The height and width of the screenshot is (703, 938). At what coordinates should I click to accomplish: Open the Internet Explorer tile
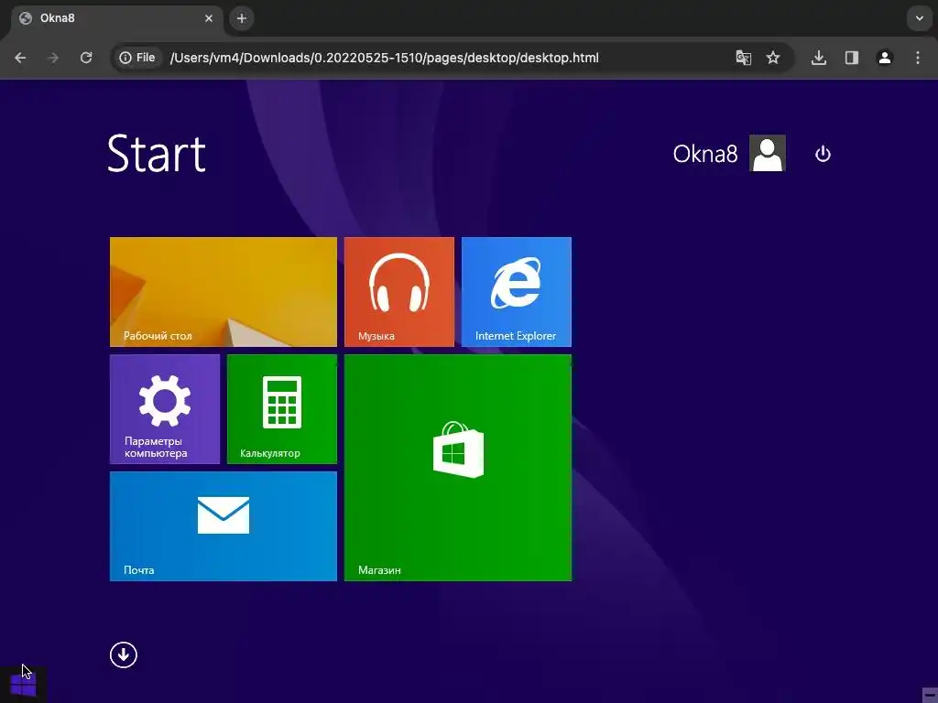[517, 292]
